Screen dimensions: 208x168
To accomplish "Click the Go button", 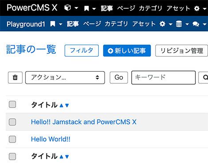I will (x=119, y=77).
